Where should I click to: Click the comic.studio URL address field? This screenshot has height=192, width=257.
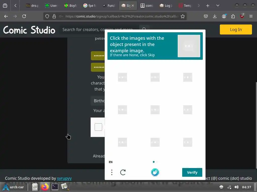pyautogui.click(x=122, y=16)
